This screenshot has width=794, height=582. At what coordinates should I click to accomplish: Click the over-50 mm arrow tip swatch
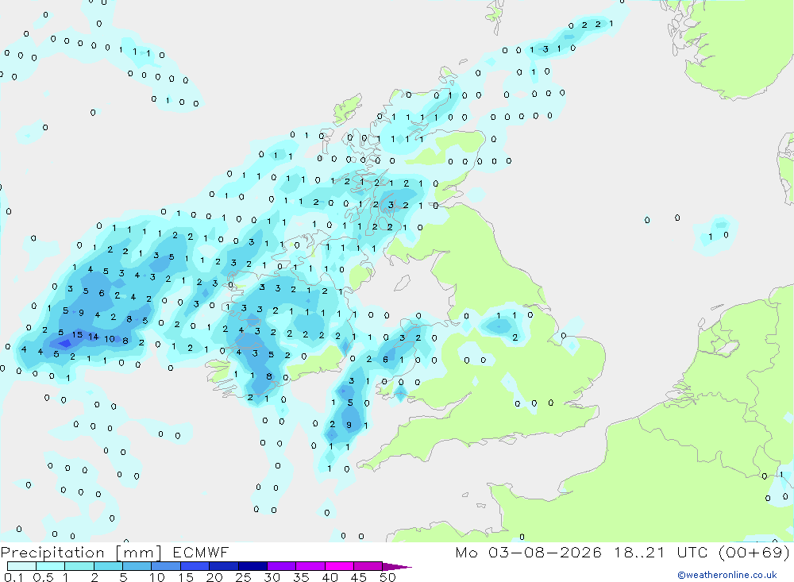point(396,566)
